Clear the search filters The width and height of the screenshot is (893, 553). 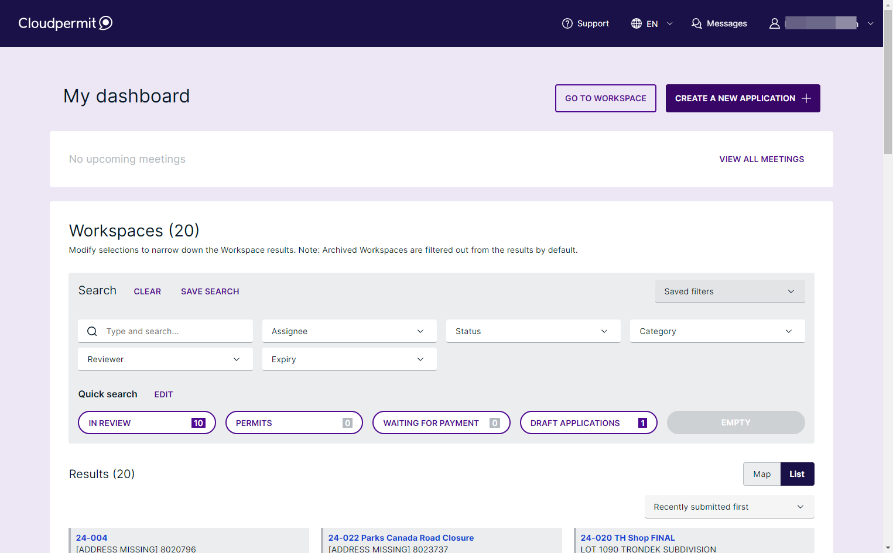(x=147, y=291)
